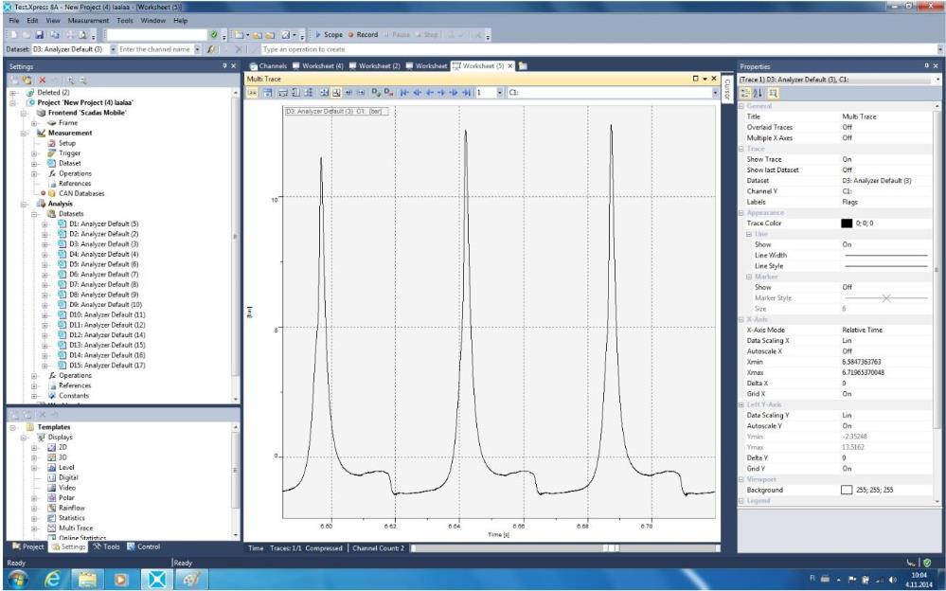Click the black Trace Color swatch

(x=847, y=224)
